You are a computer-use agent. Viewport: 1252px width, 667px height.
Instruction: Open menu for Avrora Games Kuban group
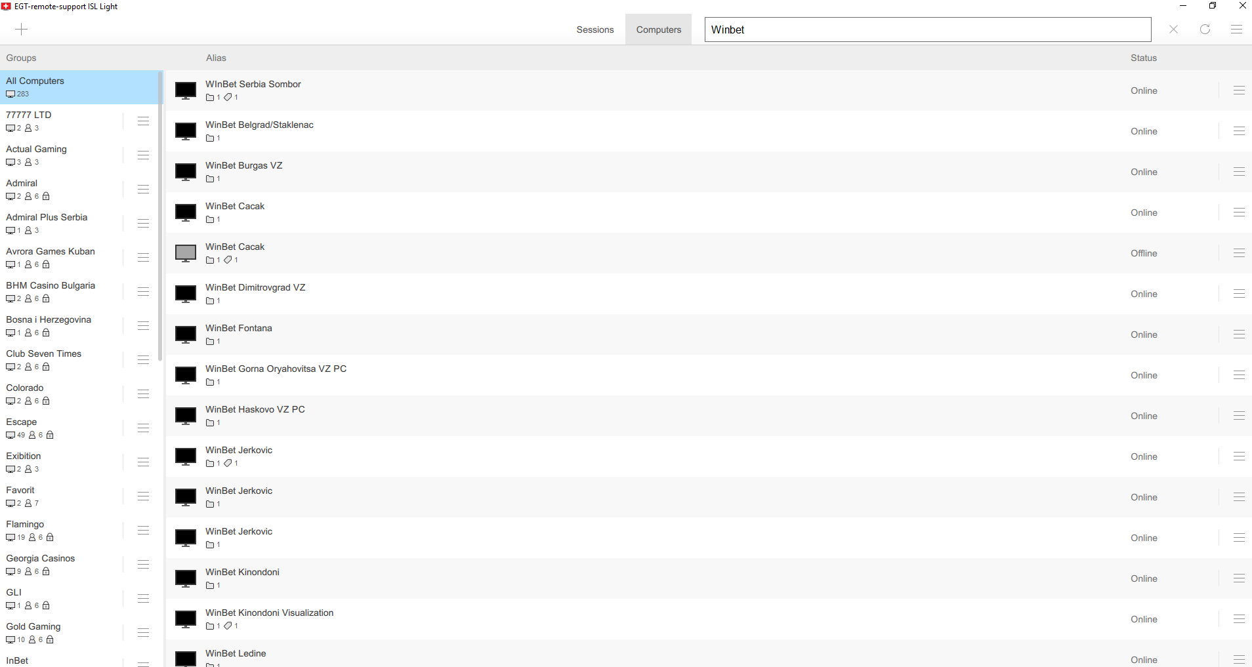click(143, 258)
